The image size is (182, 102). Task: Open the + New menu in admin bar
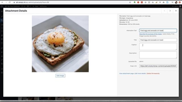coord(35,6)
